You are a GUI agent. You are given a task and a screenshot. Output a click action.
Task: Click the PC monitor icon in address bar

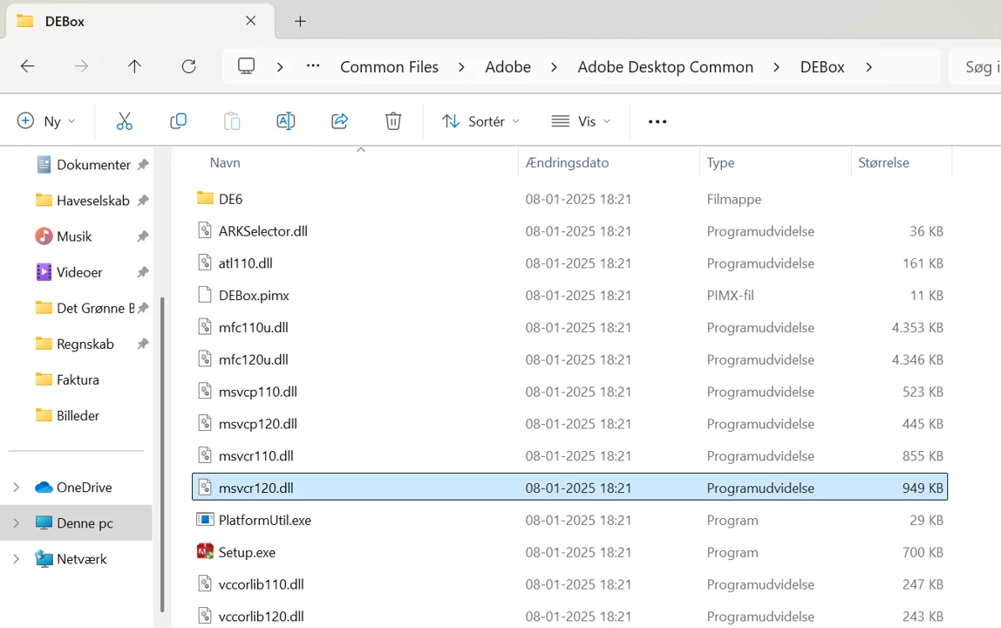[247, 66]
